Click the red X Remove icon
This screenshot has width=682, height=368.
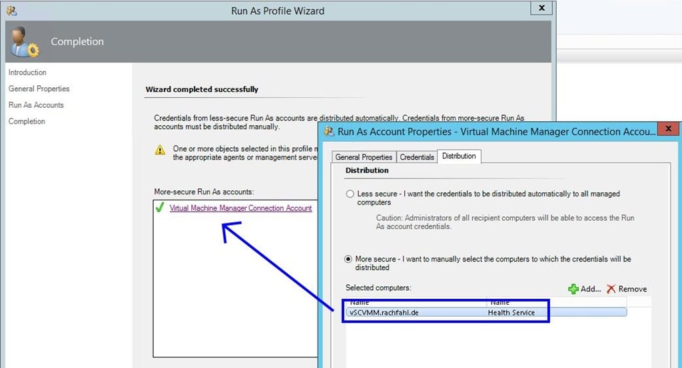pyautogui.click(x=611, y=289)
